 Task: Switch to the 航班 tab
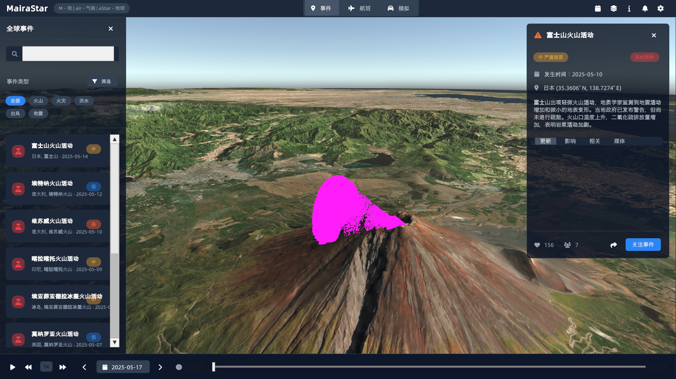359,8
